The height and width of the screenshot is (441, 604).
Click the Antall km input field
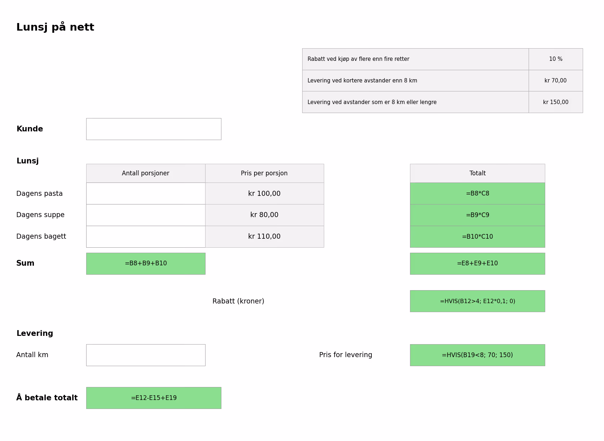tap(146, 355)
